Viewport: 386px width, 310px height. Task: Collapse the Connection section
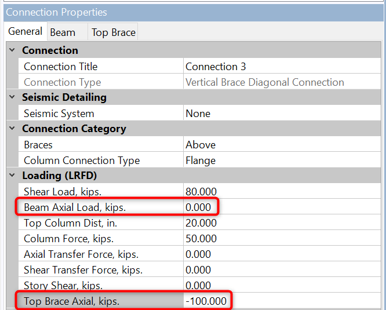click(x=12, y=50)
